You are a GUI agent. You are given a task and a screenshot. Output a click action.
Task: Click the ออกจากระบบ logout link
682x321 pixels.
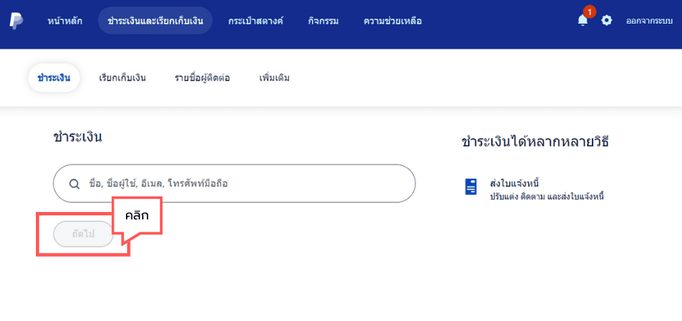pyautogui.click(x=649, y=21)
